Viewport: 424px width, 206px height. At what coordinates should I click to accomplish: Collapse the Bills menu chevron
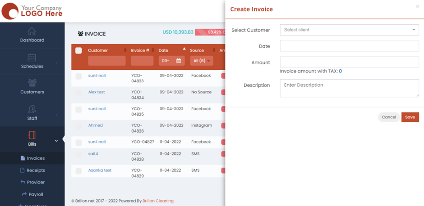pyautogui.click(x=56, y=141)
